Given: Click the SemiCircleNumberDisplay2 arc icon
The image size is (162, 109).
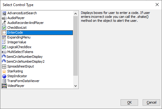Looking at the screenshot, I should coord(4,61).
